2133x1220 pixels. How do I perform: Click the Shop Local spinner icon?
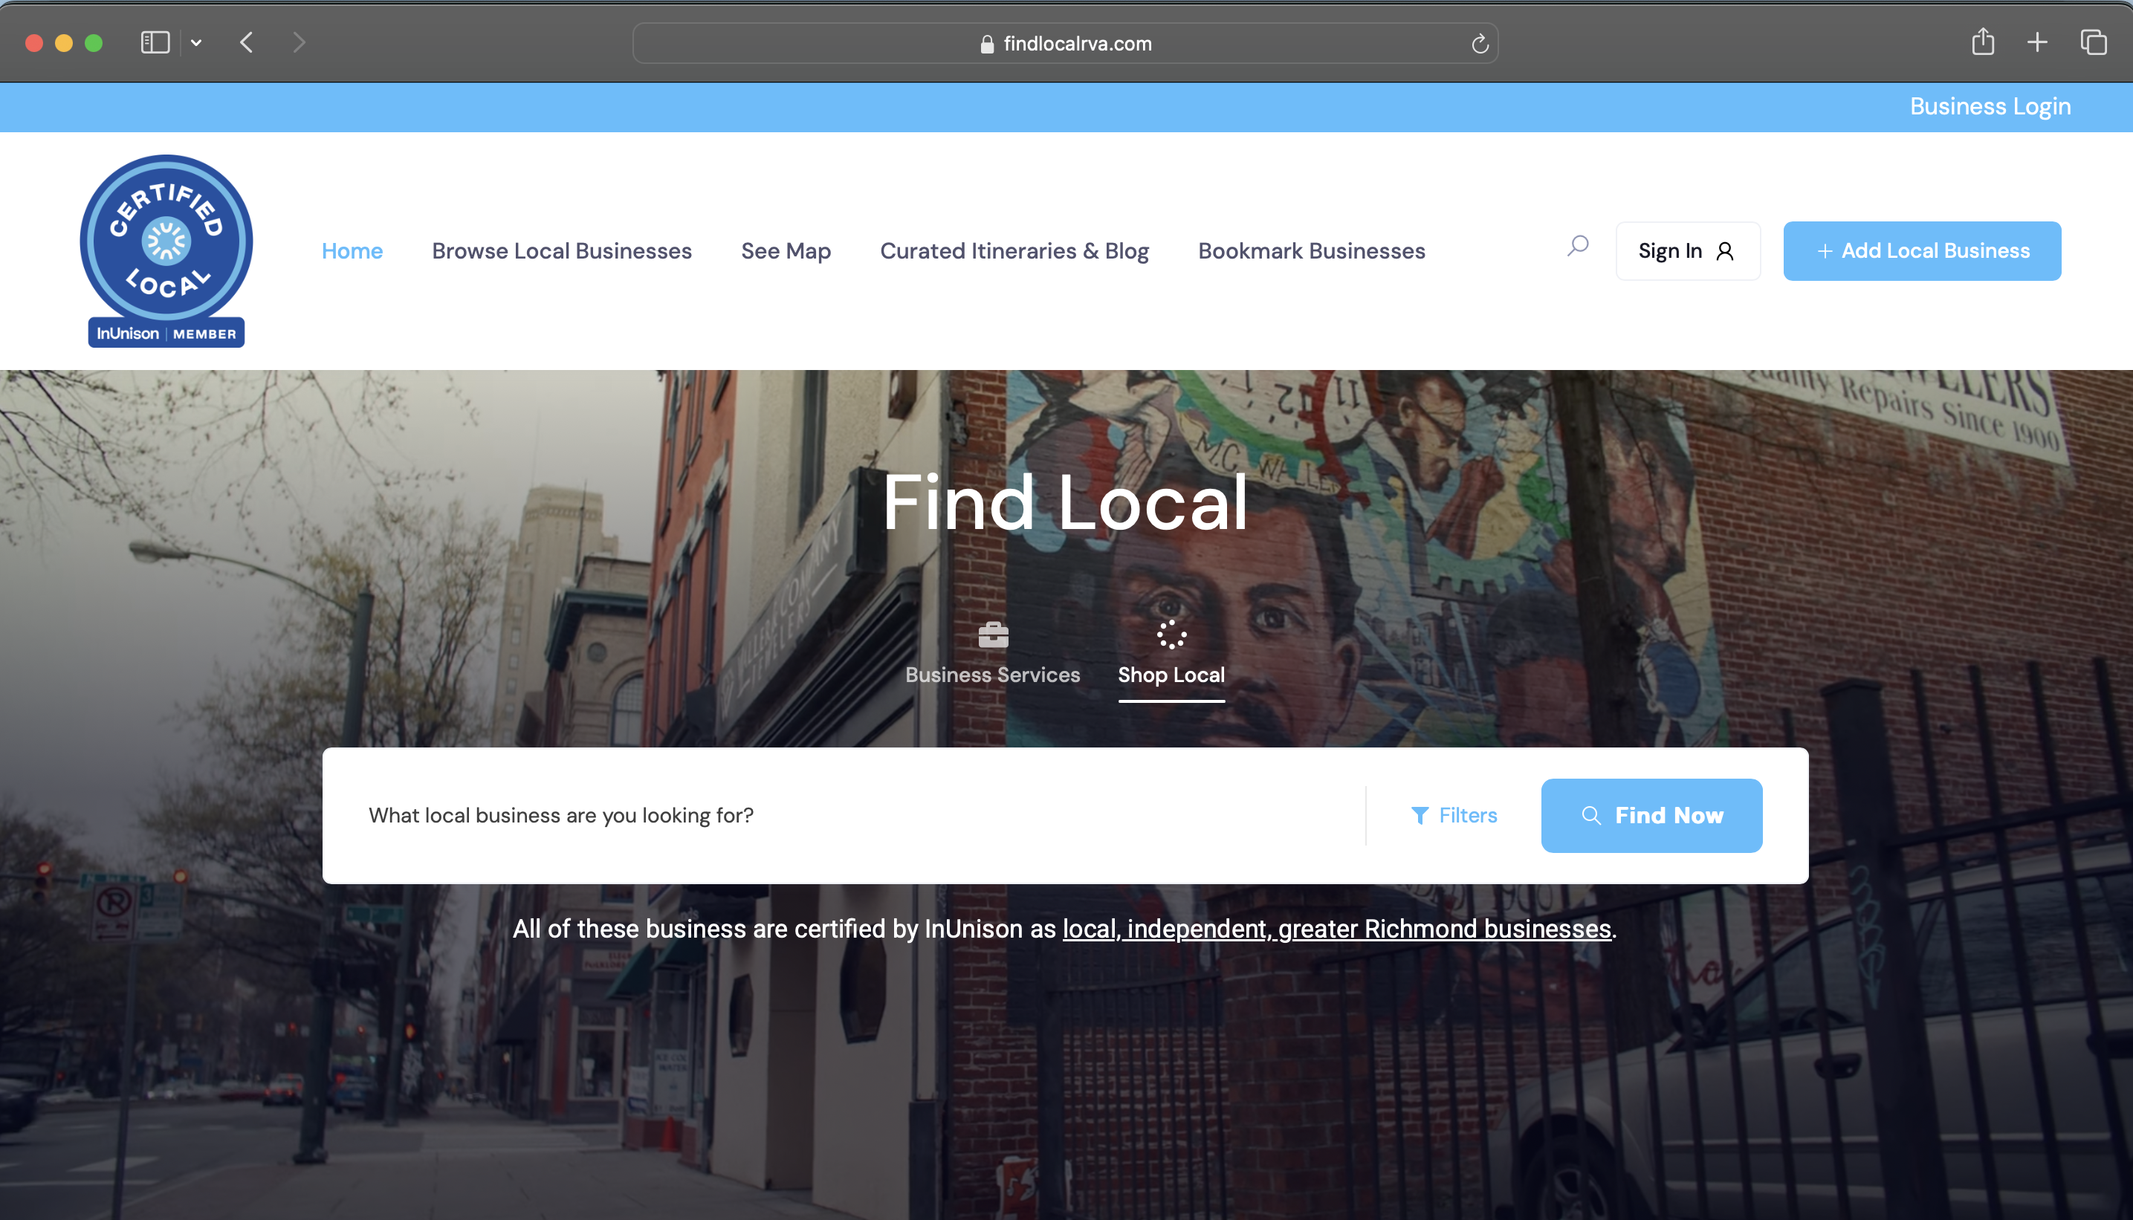tap(1172, 635)
